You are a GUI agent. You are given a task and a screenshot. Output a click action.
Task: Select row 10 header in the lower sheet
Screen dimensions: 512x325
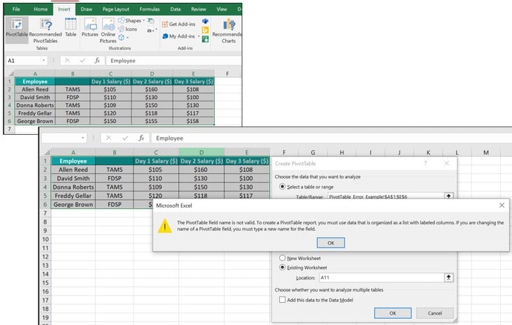(x=45, y=239)
